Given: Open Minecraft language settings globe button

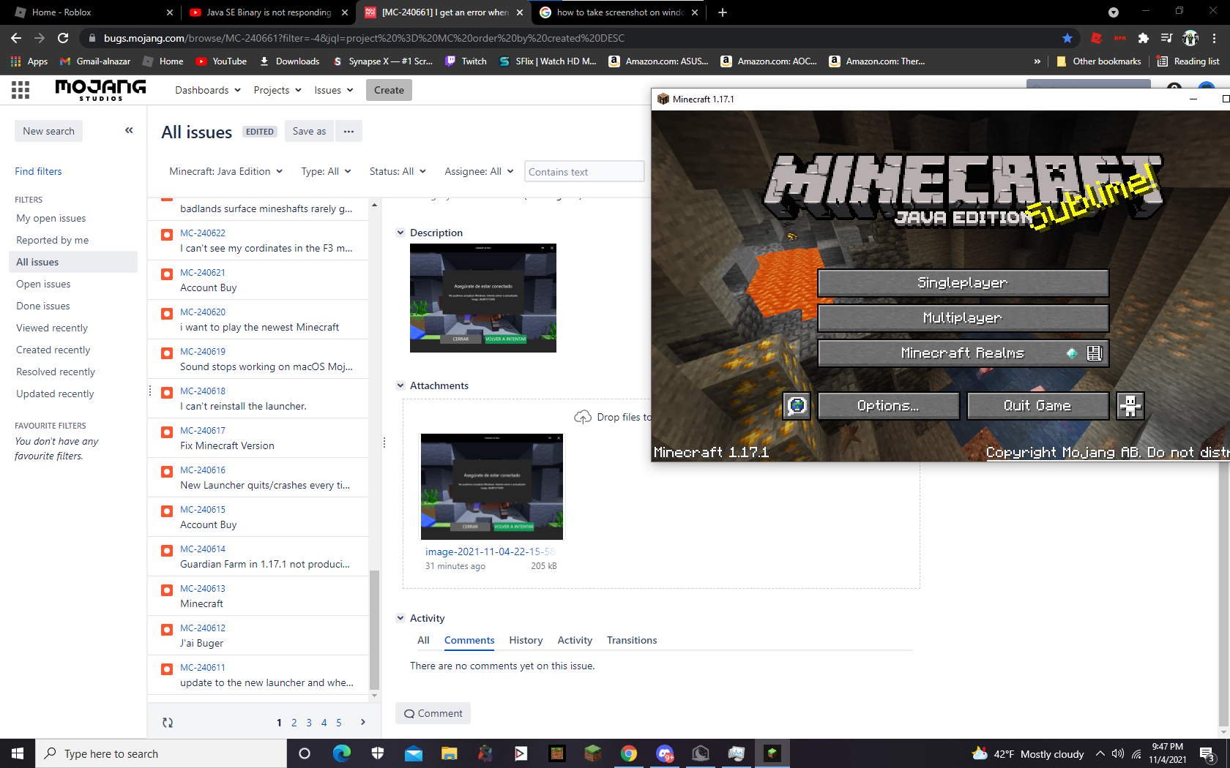Looking at the screenshot, I should click(797, 405).
